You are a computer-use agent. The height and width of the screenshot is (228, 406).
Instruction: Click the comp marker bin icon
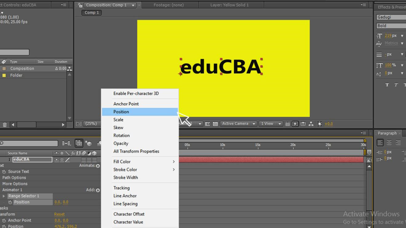[369, 152]
